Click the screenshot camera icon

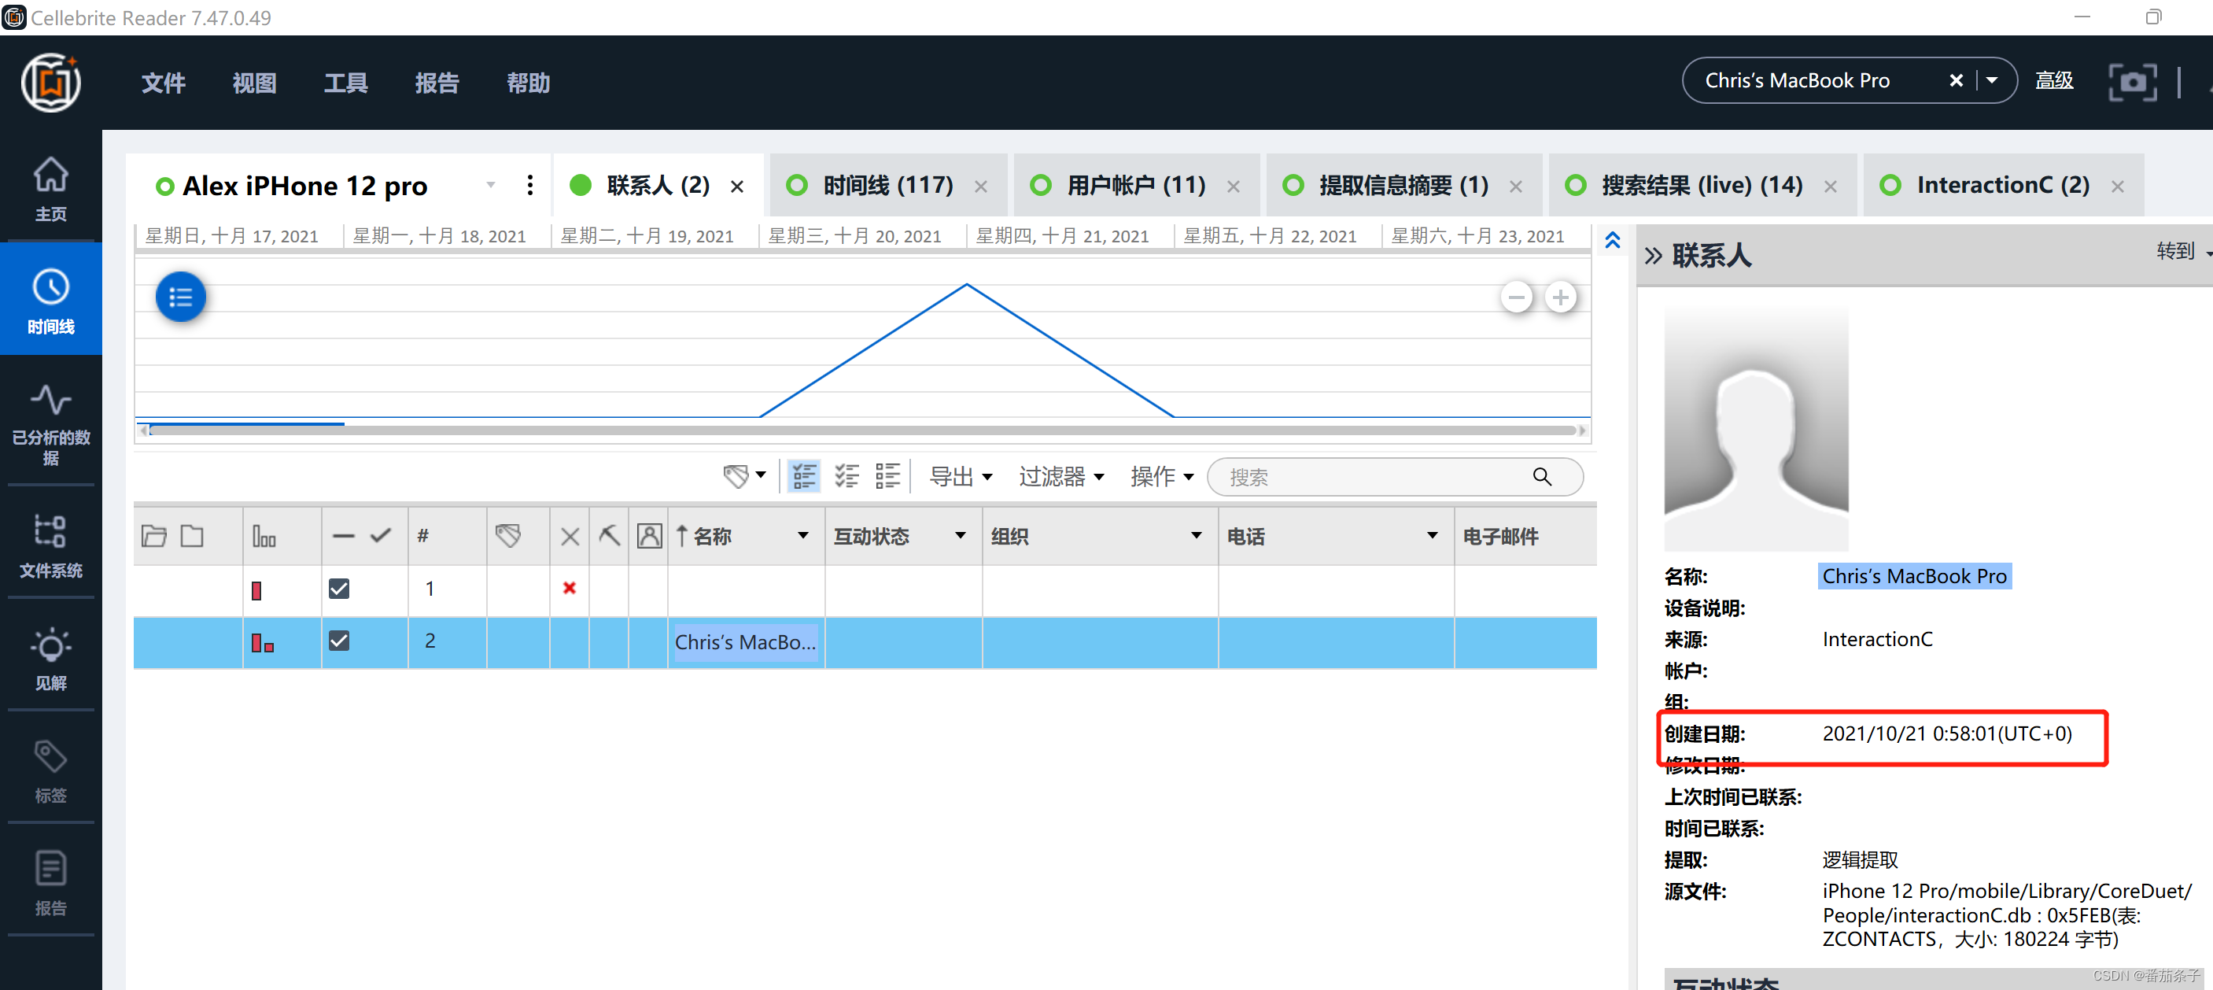click(x=2132, y=82)
